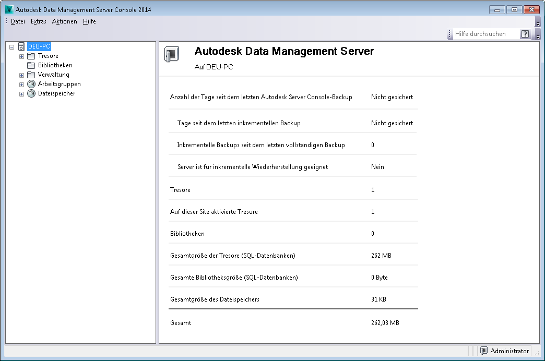The width and height of the screenshot is (545, 361).
Task: Expand the Arbeitsgruppen node
Action: pos(21,85)
